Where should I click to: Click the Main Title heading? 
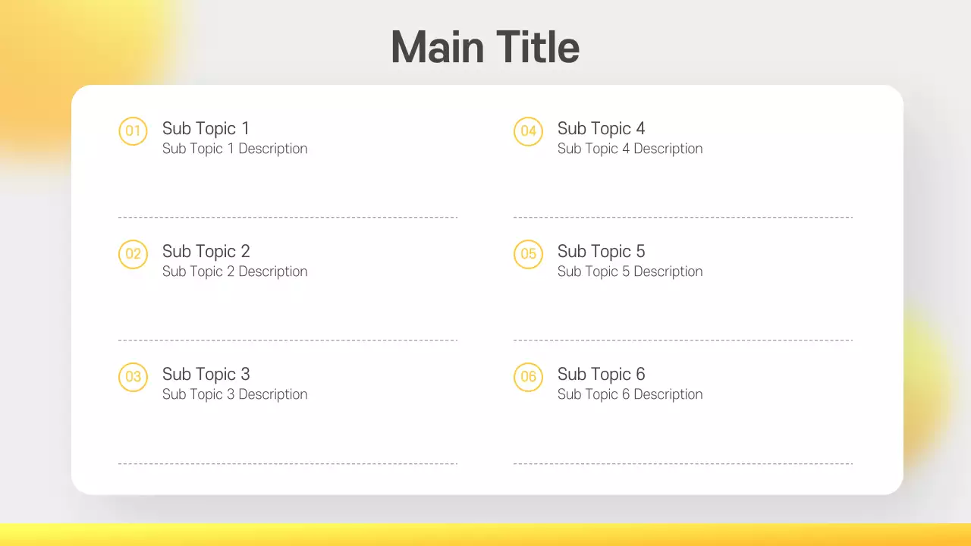[x=485, y=47]
